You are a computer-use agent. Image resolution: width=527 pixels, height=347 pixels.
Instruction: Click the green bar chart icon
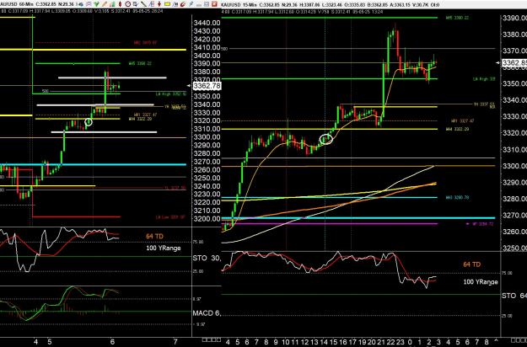tap(112, 4)
